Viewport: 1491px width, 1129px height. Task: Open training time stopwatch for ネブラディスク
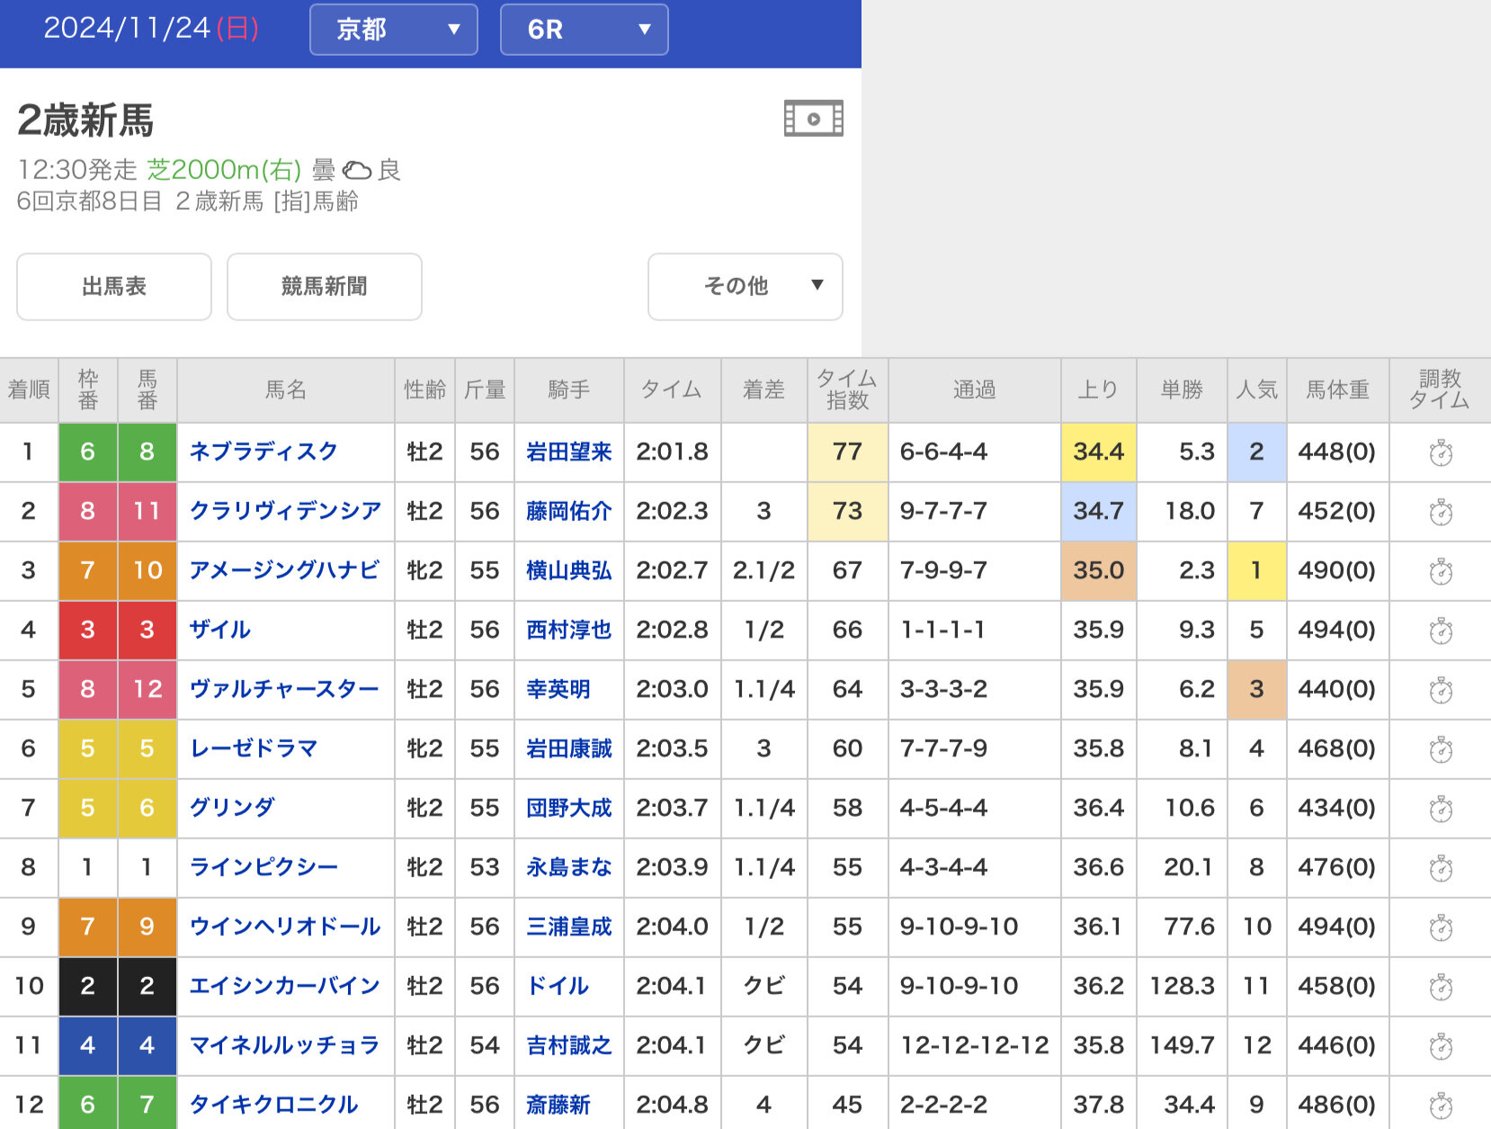[x=1441, y=452]
